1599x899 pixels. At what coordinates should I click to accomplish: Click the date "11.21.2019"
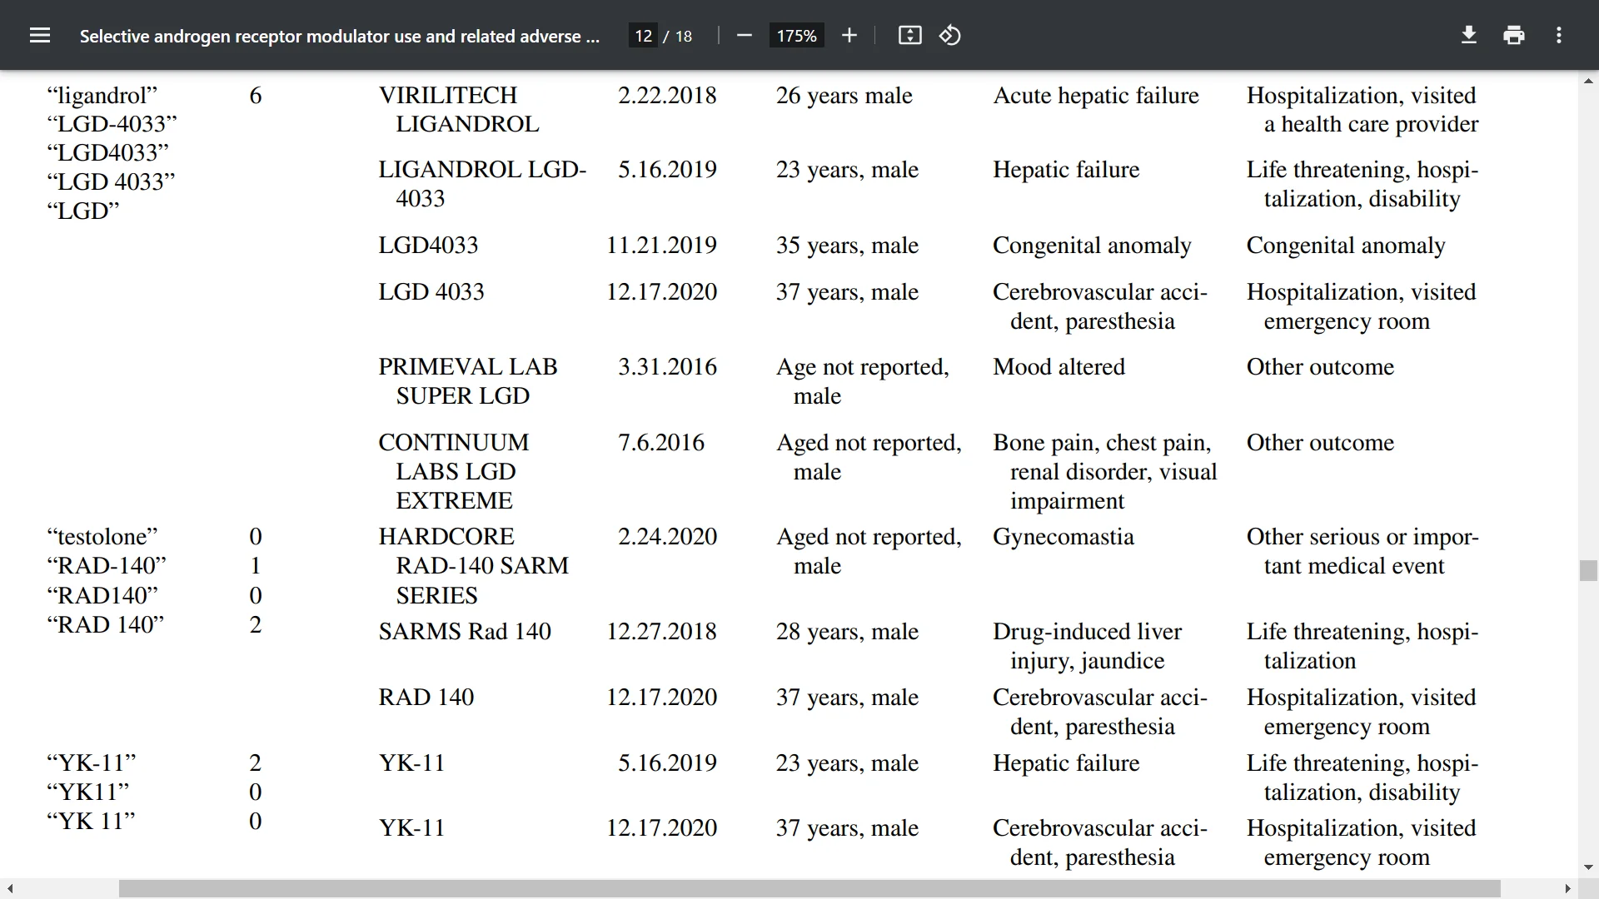(x=661, y=246)
